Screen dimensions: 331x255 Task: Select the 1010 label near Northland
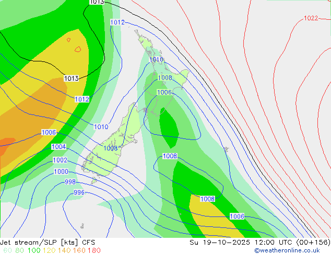[156, 59]
